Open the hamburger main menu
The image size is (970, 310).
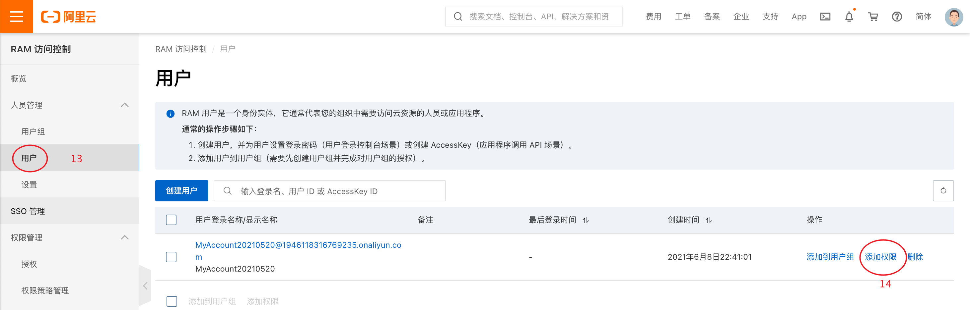coord(17,17)
